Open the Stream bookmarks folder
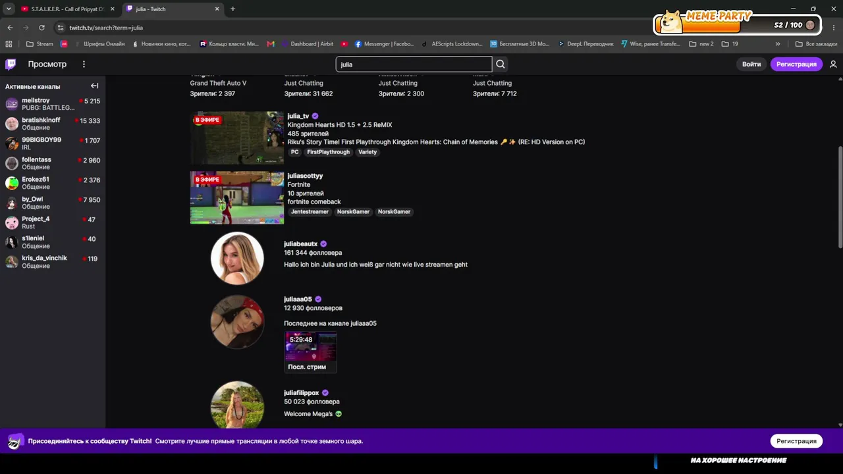The width and height of the screenshot is (843, 474). click(40, 44)
